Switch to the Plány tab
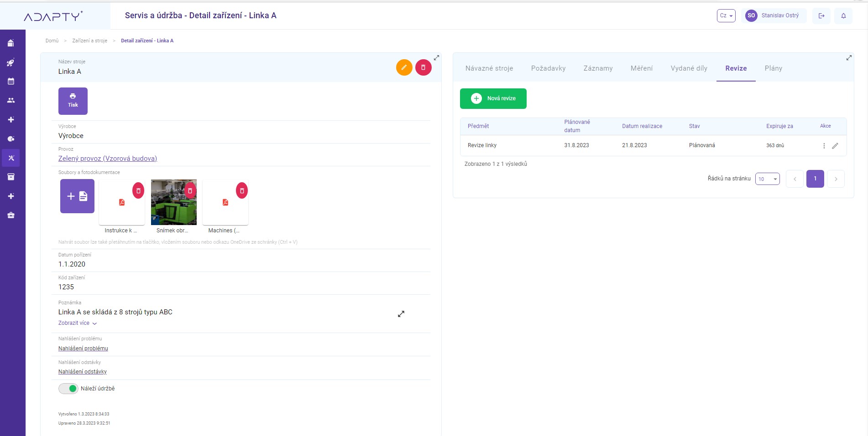Screen dimensions: 868x436 pyautogui.click(x=774, y=68)
